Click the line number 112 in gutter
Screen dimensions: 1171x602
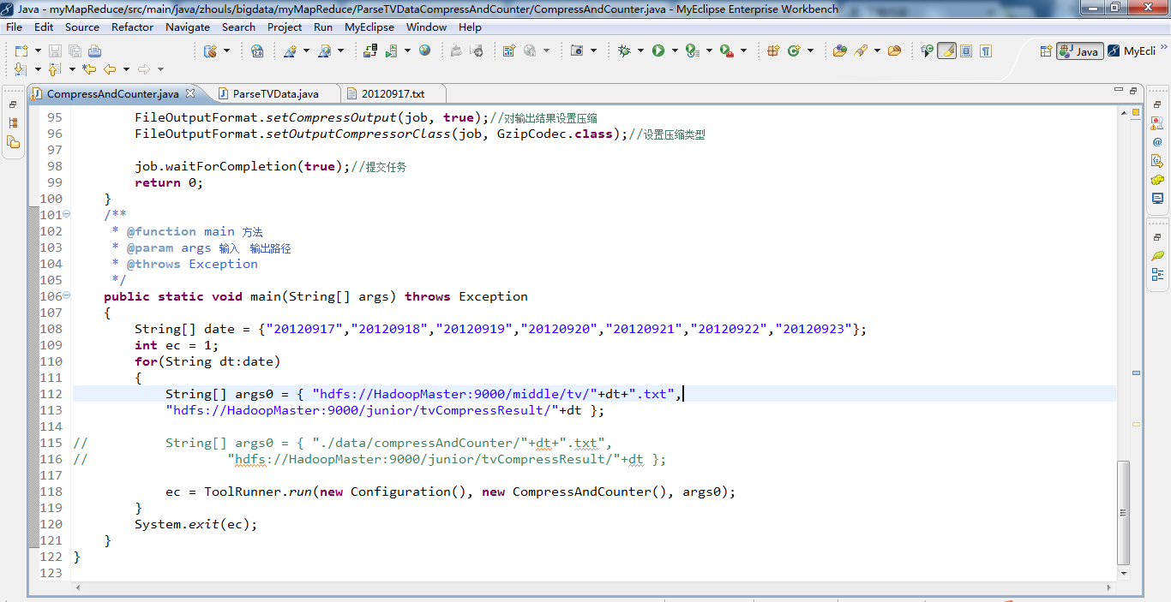[51, 394]
